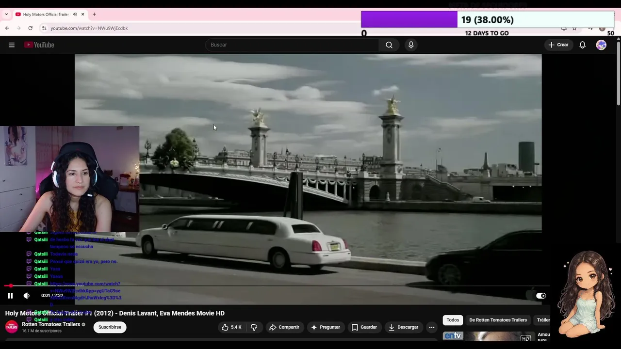Toggle the autoplay switch
This screenshot has height=349, width=621.
pyautogui.click(x=540, y=296)
